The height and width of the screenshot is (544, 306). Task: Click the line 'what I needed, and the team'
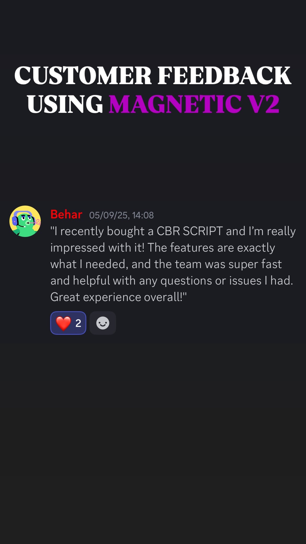coord(166,264)
